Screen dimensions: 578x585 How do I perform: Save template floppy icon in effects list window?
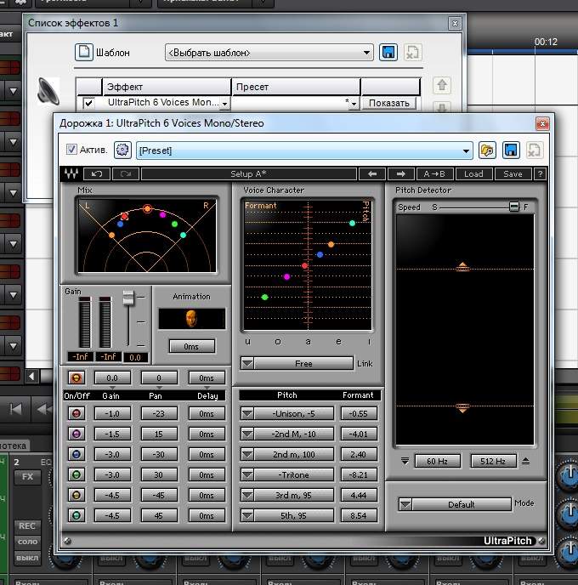pyautogui.click(x=388, y=52)
